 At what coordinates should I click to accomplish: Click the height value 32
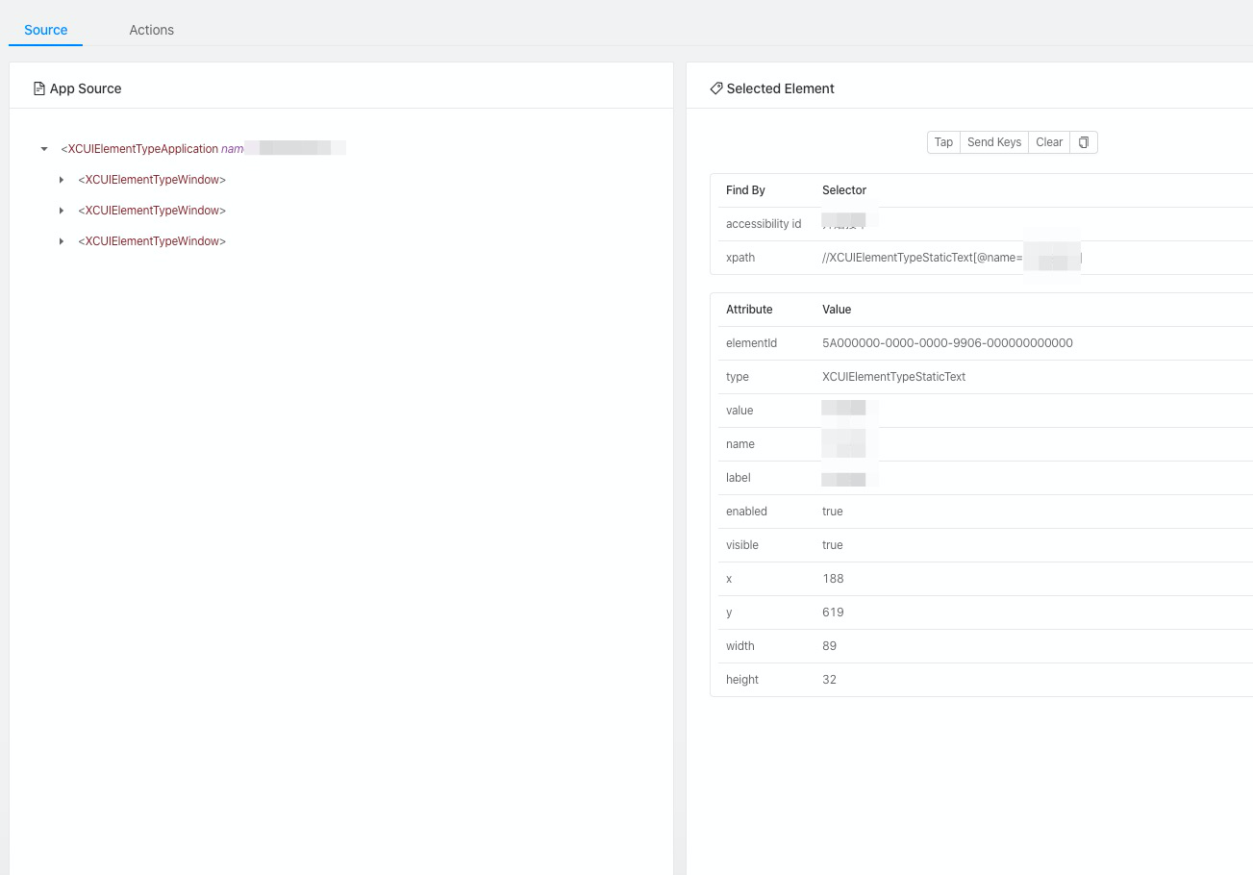[829, 680]
